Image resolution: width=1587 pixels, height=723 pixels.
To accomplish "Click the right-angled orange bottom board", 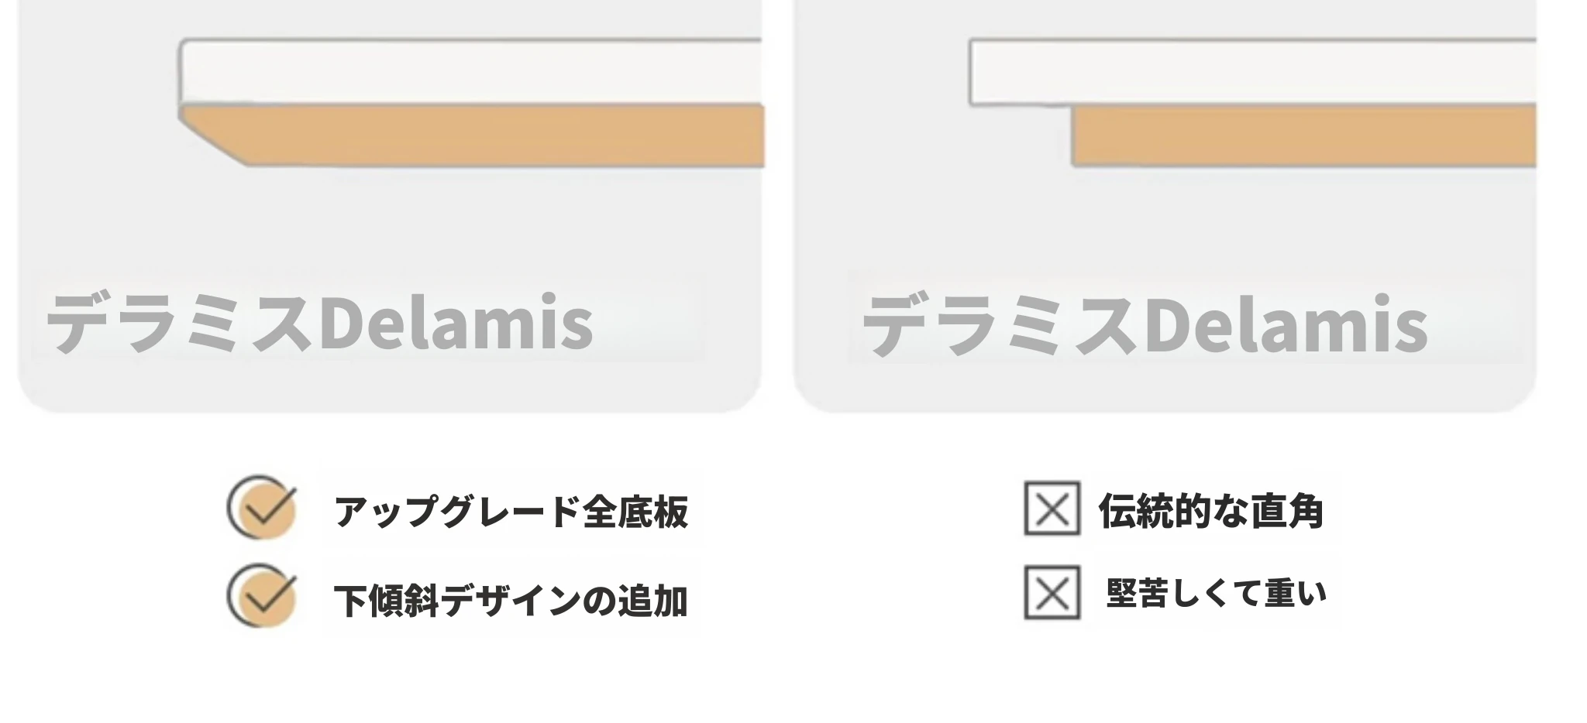I will [1304, 136].
